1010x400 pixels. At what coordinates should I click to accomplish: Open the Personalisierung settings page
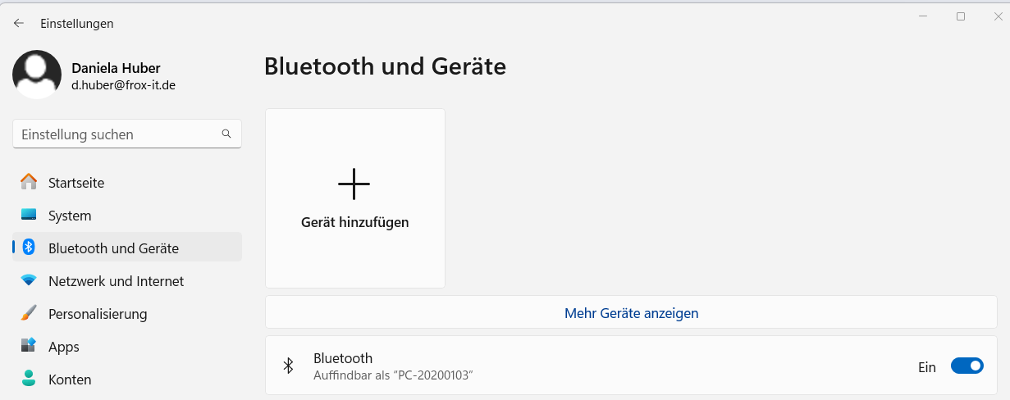pyautogui.click(x=98, y=314)
